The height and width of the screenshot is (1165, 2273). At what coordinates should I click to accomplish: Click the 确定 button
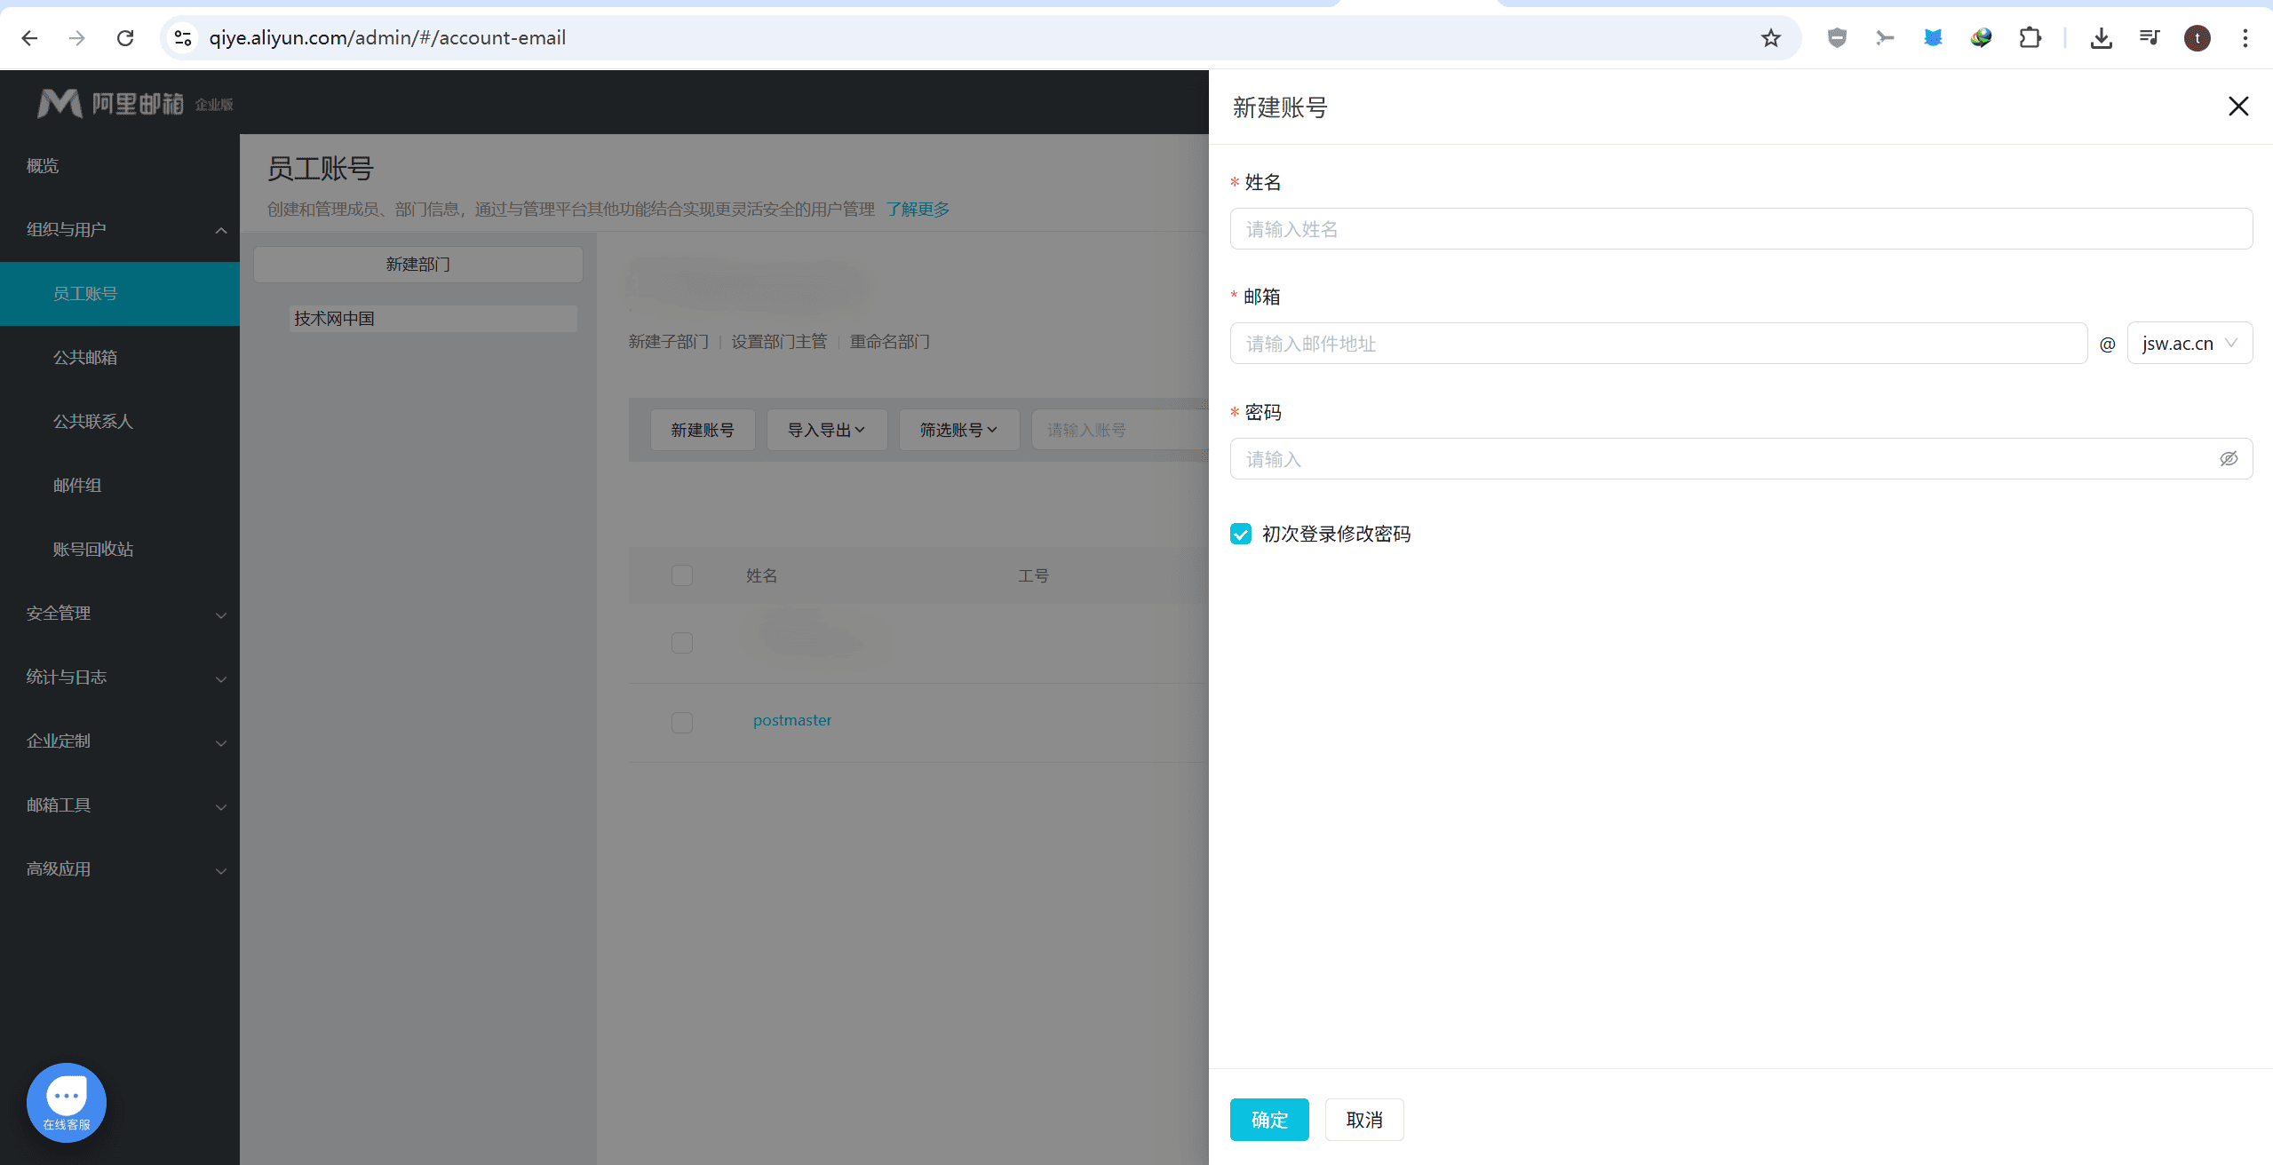[x=1268, y=1120]
